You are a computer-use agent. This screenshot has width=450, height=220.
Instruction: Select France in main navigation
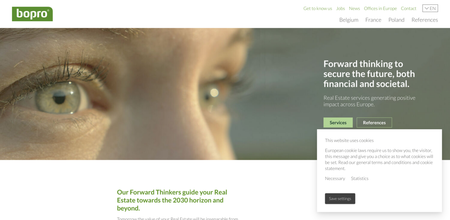373,20
